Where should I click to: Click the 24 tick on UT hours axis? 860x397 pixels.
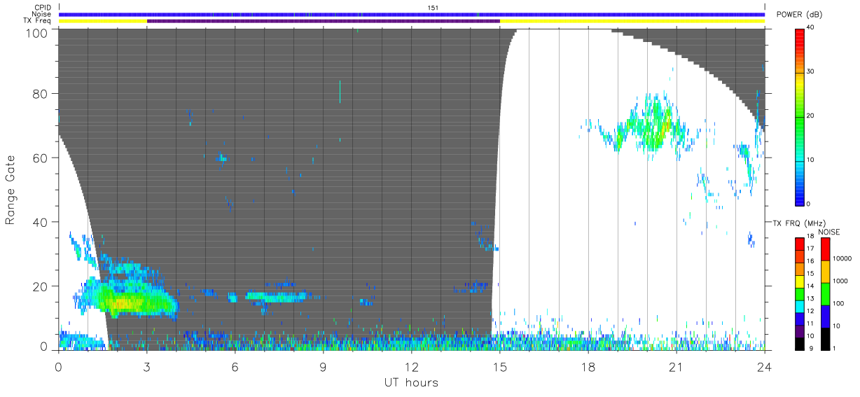coord(765,366)
